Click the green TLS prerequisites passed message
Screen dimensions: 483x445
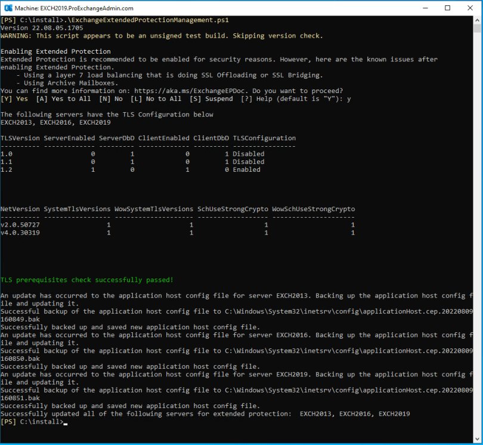coord(87,280)
